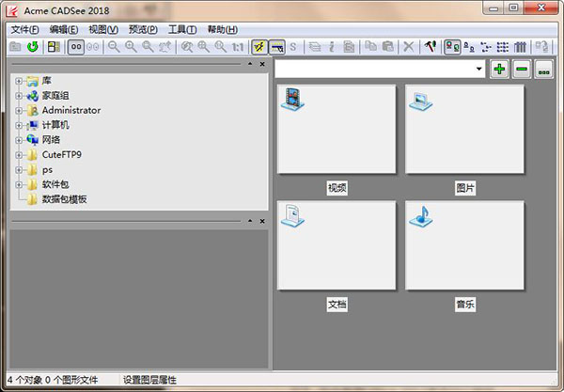Image resolution: width=564 pixels, height=392 pixels.
Task: Click the greyed-out folder-up toolbar icon
Action: point(15,47)
